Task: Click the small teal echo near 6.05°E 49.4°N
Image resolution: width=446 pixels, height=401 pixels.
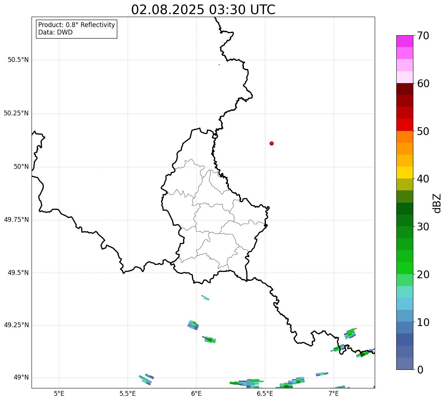Action: coord(205,298)
